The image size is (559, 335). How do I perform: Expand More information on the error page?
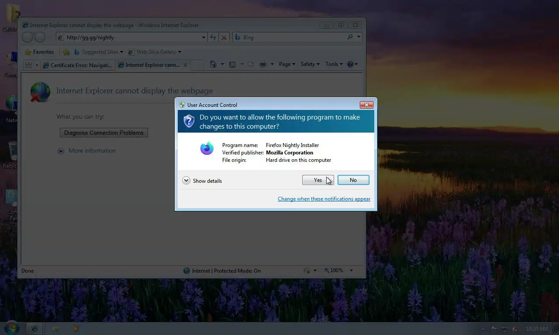(x=87, y=150)
